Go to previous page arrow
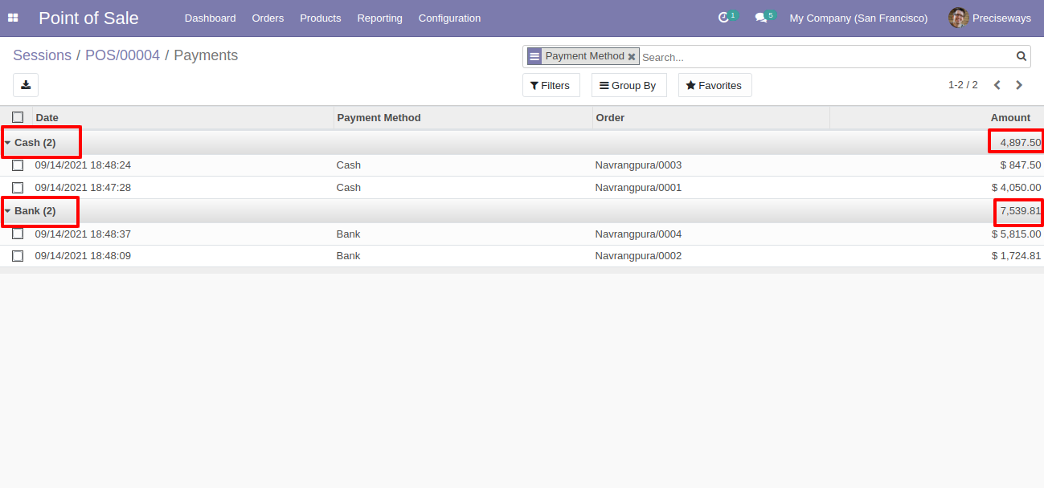The width and height of the screenshot is (1044, 488). 997,85
